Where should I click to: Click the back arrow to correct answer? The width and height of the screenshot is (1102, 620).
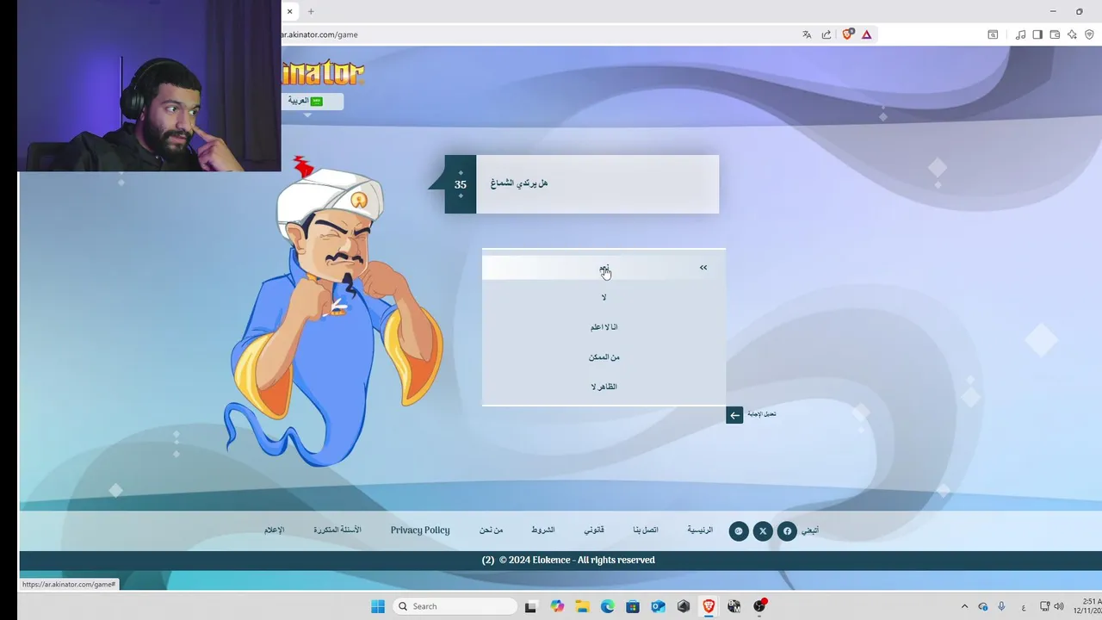click(x=734, y=415)
